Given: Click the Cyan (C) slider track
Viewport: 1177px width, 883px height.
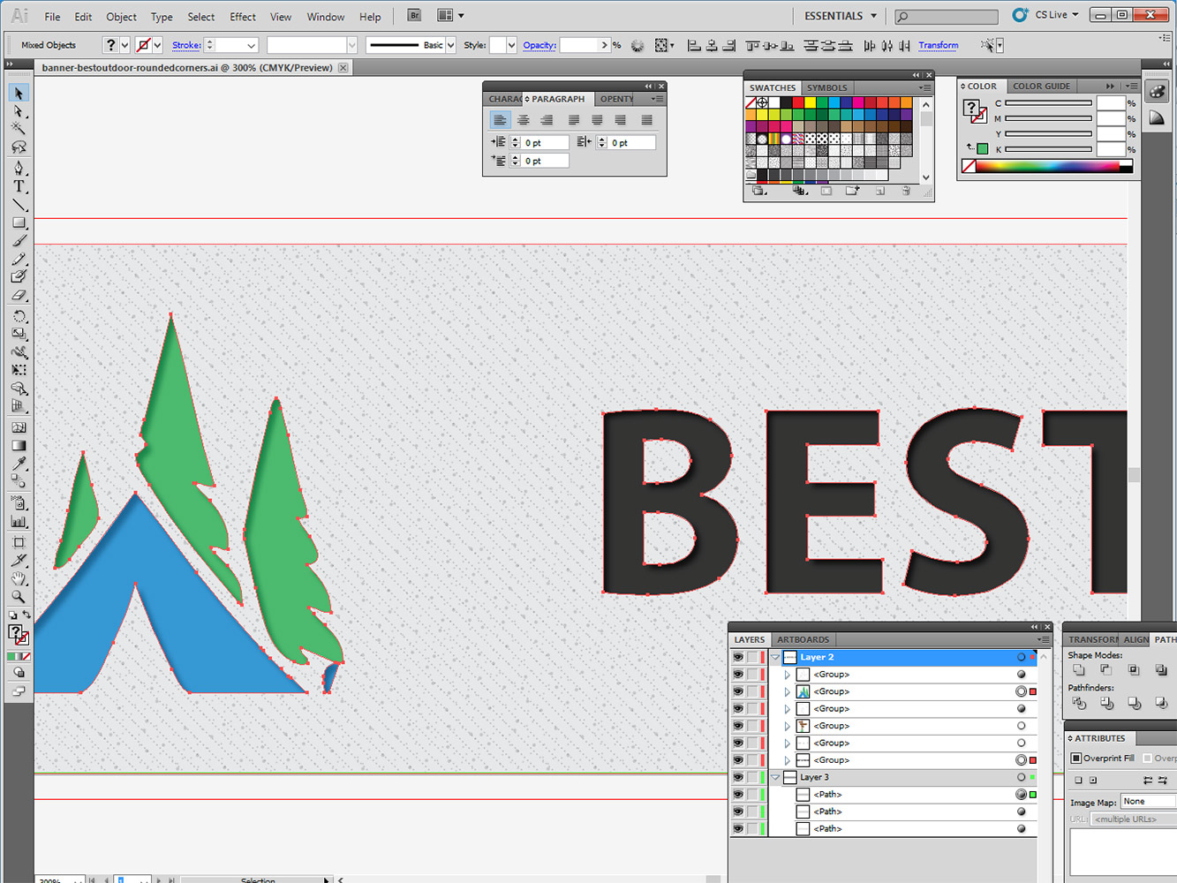Looking at the screenshot, I should point(1049,103).
